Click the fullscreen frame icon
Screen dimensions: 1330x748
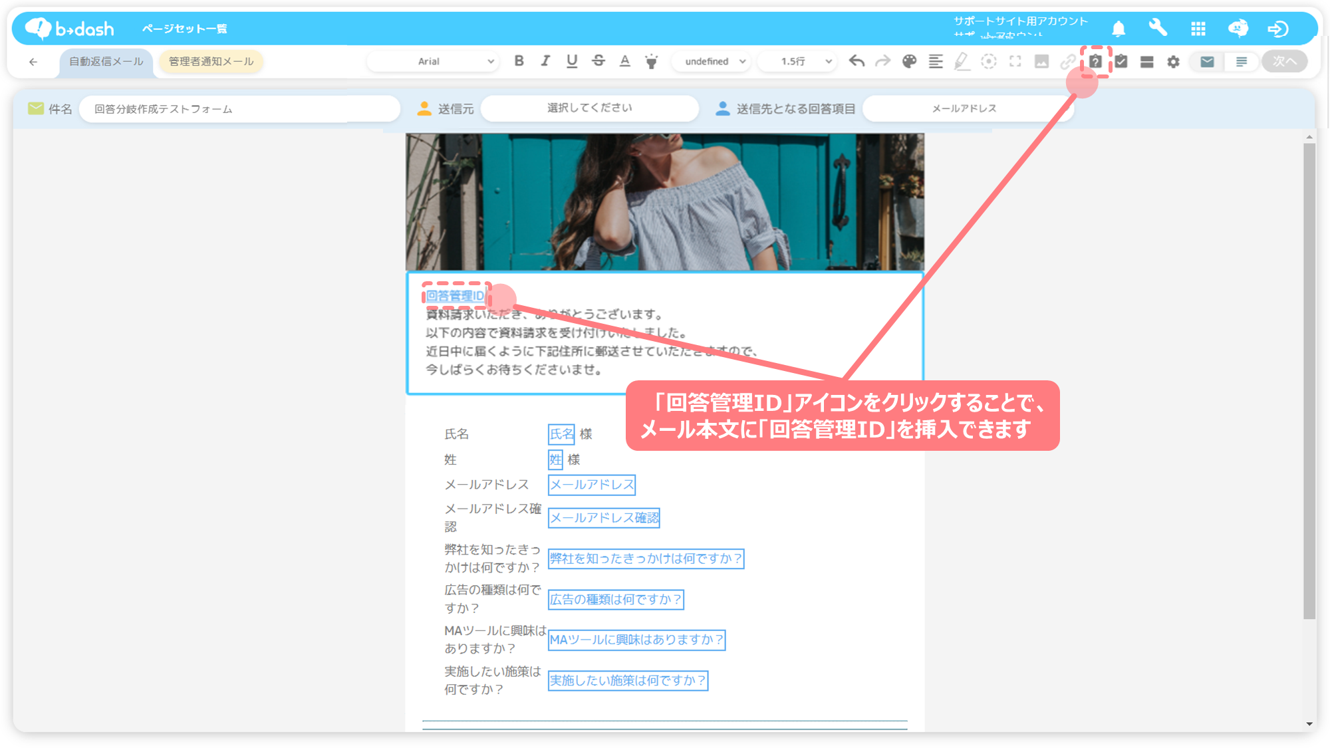pos(1015,61)
